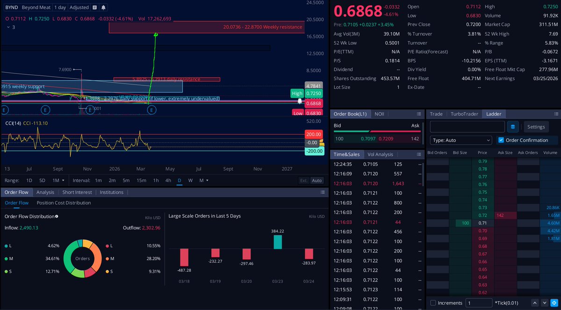Image resolution: width=561 pixels, height=310 pixels.
Task: Click the -487.28 bar for 03/18
Action: pos(185,258)
